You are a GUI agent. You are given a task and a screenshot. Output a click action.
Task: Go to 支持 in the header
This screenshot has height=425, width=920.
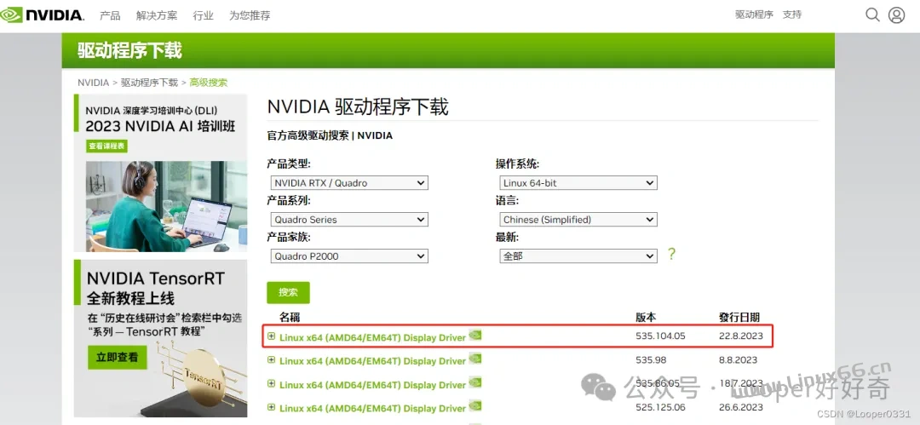coord(792,14)
